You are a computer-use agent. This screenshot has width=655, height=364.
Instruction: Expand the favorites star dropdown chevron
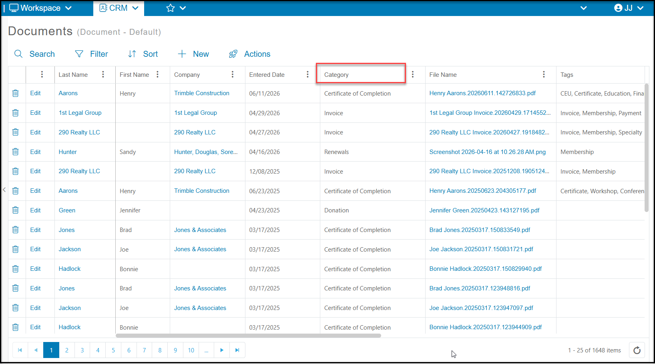183,8
